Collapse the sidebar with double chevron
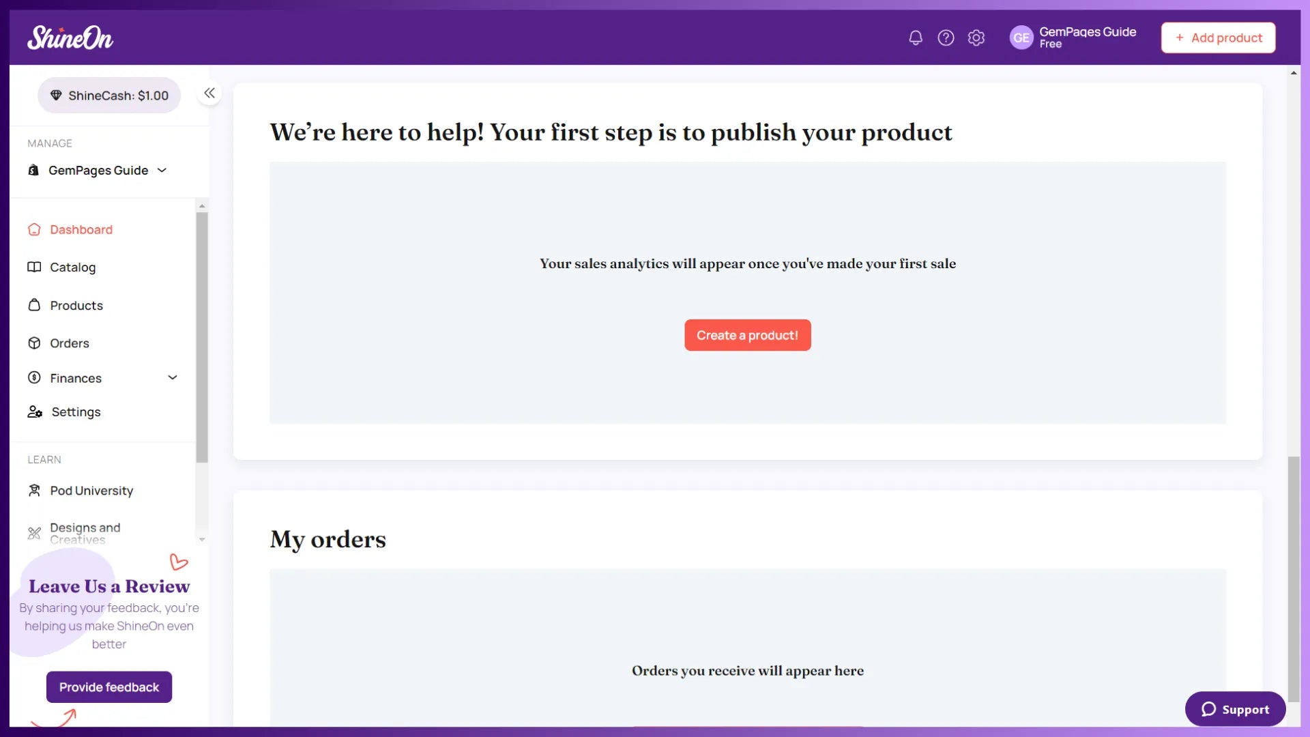The image size is (1310, 737). coord(209,93)
